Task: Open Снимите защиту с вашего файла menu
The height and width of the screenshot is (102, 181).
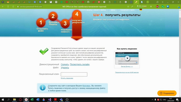Action: point(92,10)
